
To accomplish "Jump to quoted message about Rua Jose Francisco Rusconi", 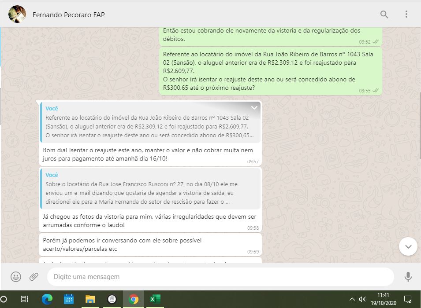I will point(150,188).
